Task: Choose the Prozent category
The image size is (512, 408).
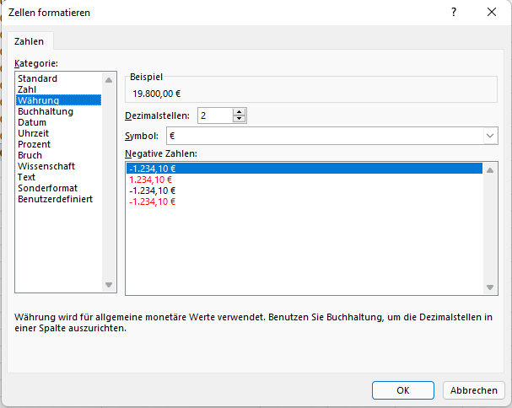Action: pos(35,144)
